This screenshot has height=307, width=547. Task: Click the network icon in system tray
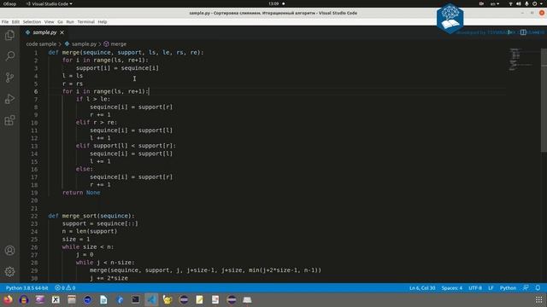pyautogui.click(x=510, y=3)
